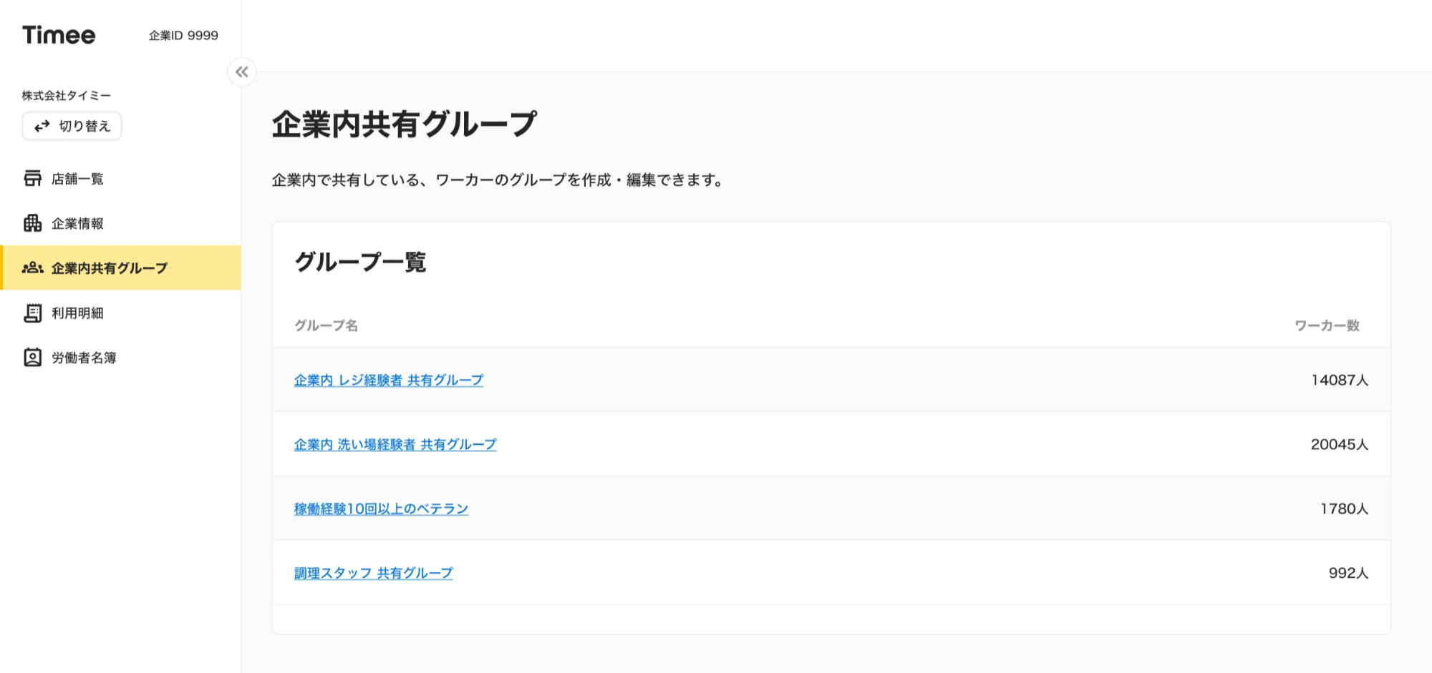Open the 調理スタッフ 共有グループ link

click(373, 573)
